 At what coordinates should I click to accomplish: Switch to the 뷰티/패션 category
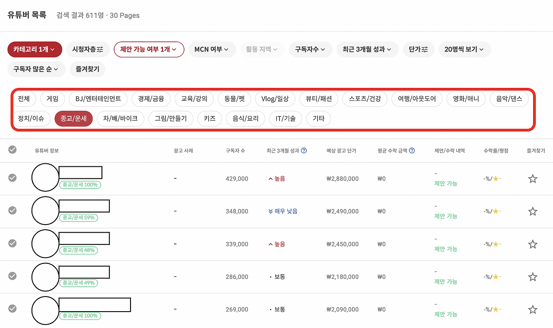pos(318,99)
